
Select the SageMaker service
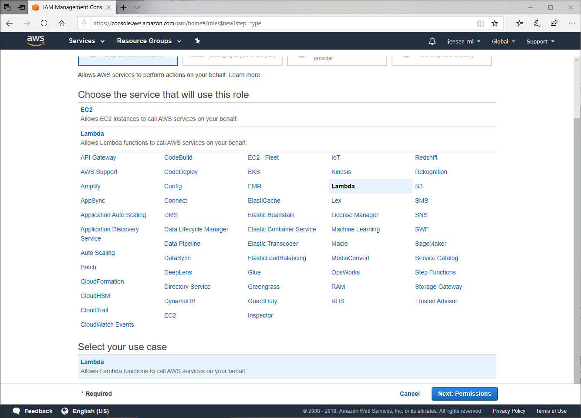click(x=430, y=244)
